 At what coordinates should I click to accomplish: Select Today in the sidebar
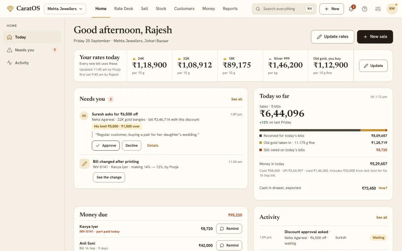coord(32,37)
